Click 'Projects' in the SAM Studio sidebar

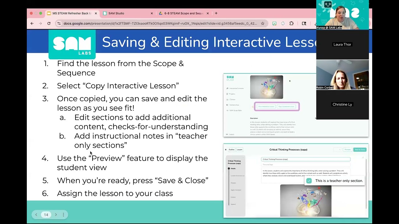click(231, 94)
